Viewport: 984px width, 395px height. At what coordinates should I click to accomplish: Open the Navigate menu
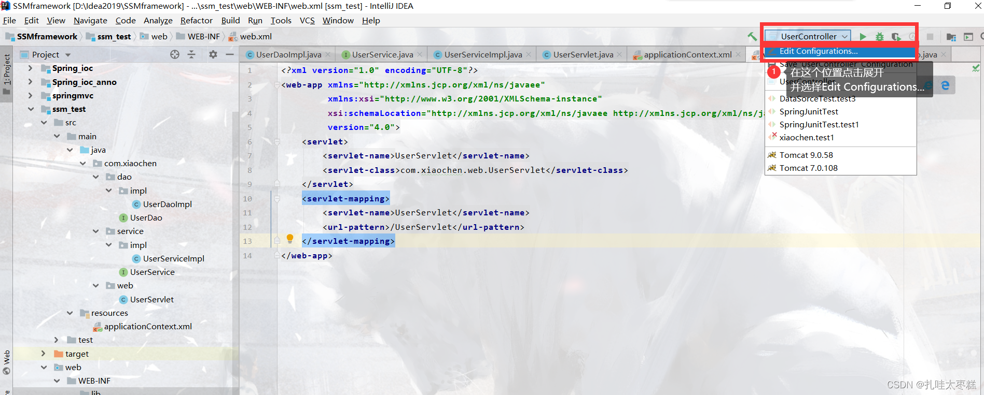pos(90,20)
